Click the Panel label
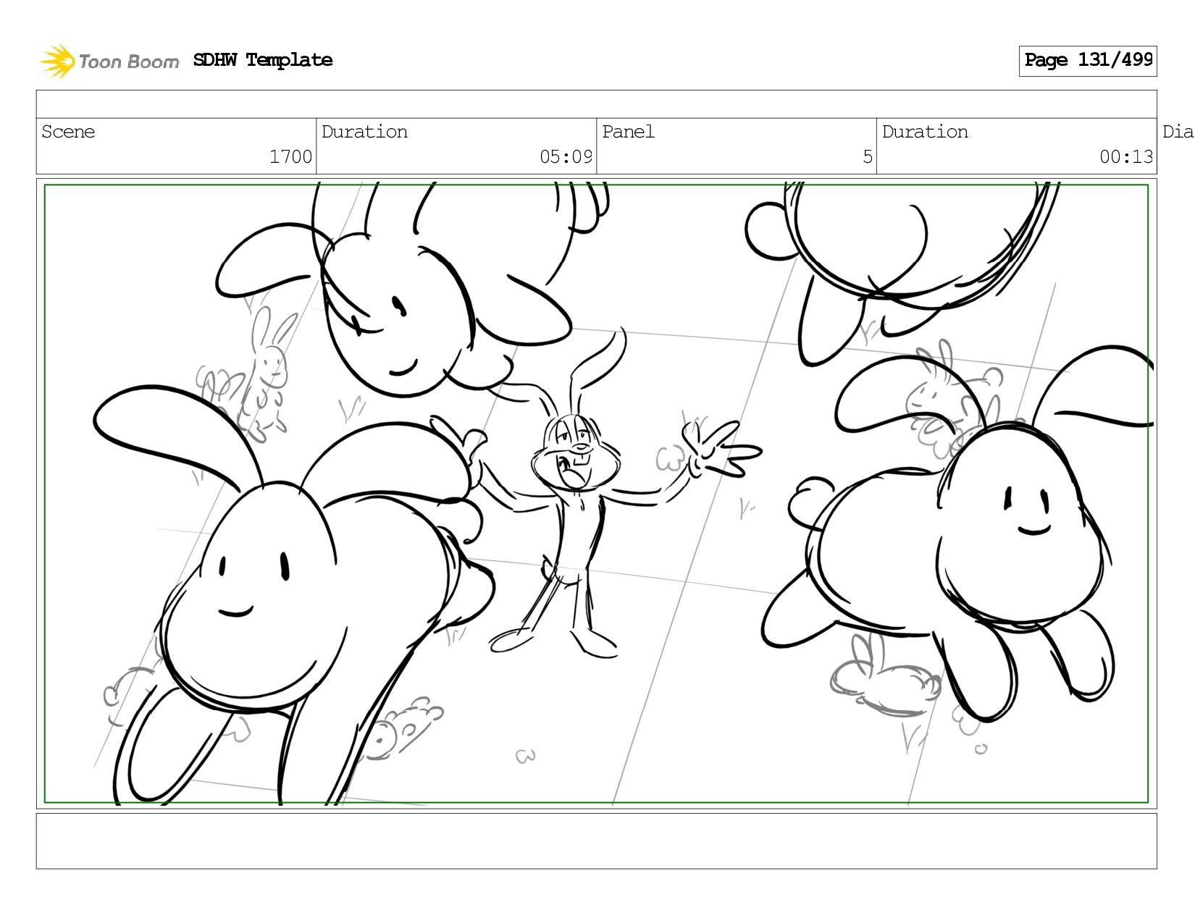 click(628, 132)
